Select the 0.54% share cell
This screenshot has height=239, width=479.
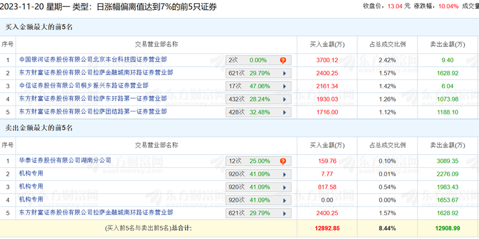click(x=388, y=187)
